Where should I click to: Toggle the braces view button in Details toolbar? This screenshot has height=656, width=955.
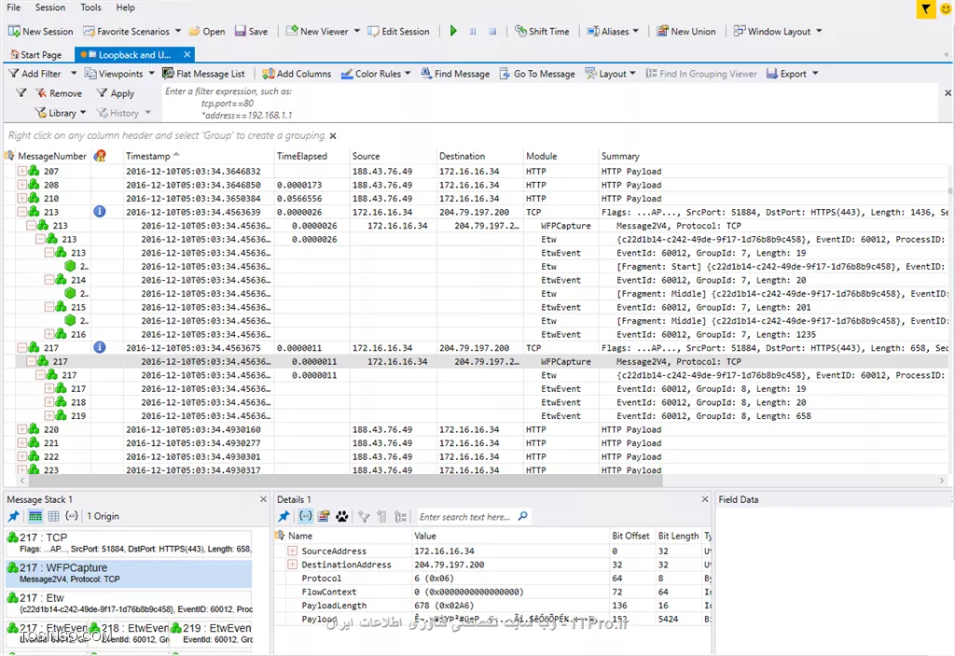(305, 516)
